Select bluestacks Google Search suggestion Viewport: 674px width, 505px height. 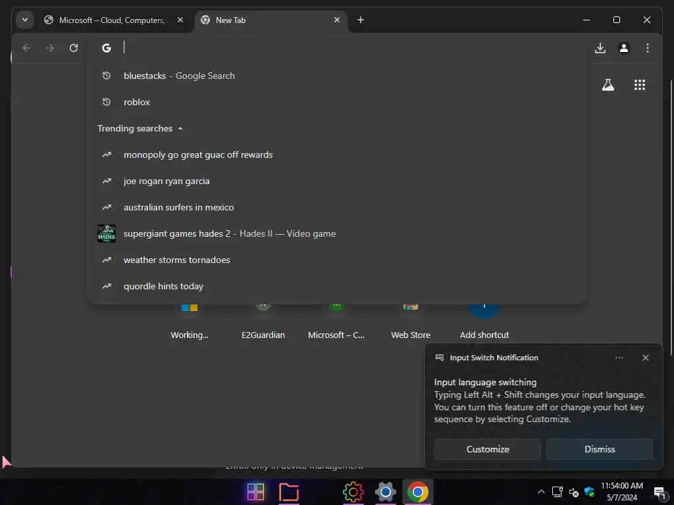coord(337,76)
